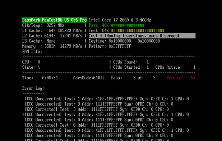
Task: Click the RAM Info label
Action: [x=32, y=52]
